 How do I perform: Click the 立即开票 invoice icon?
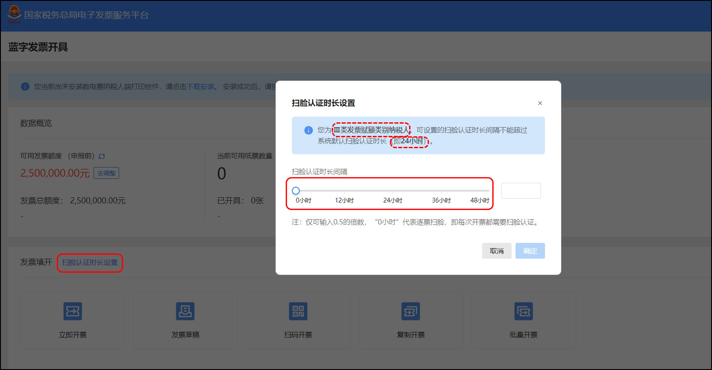[x=73, y=311]
